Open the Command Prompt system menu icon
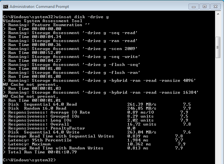This screenshot has width=224, height=164. pos(6,7)
